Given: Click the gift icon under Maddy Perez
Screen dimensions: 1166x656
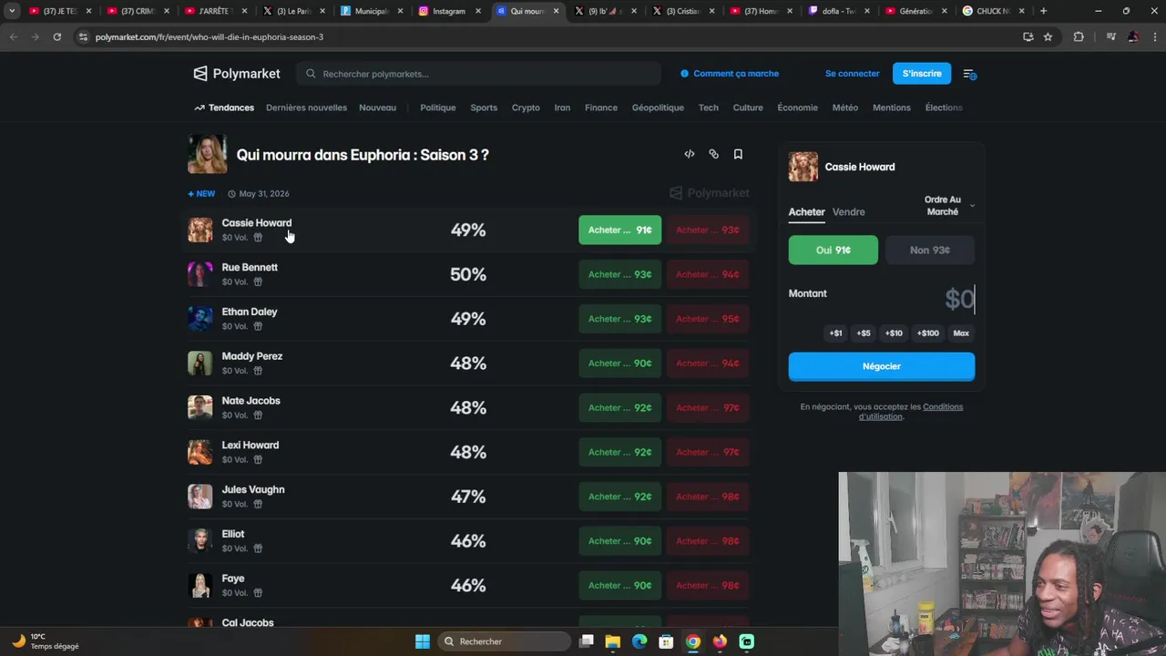Looking at the screenshot, I should coord(258,371).
